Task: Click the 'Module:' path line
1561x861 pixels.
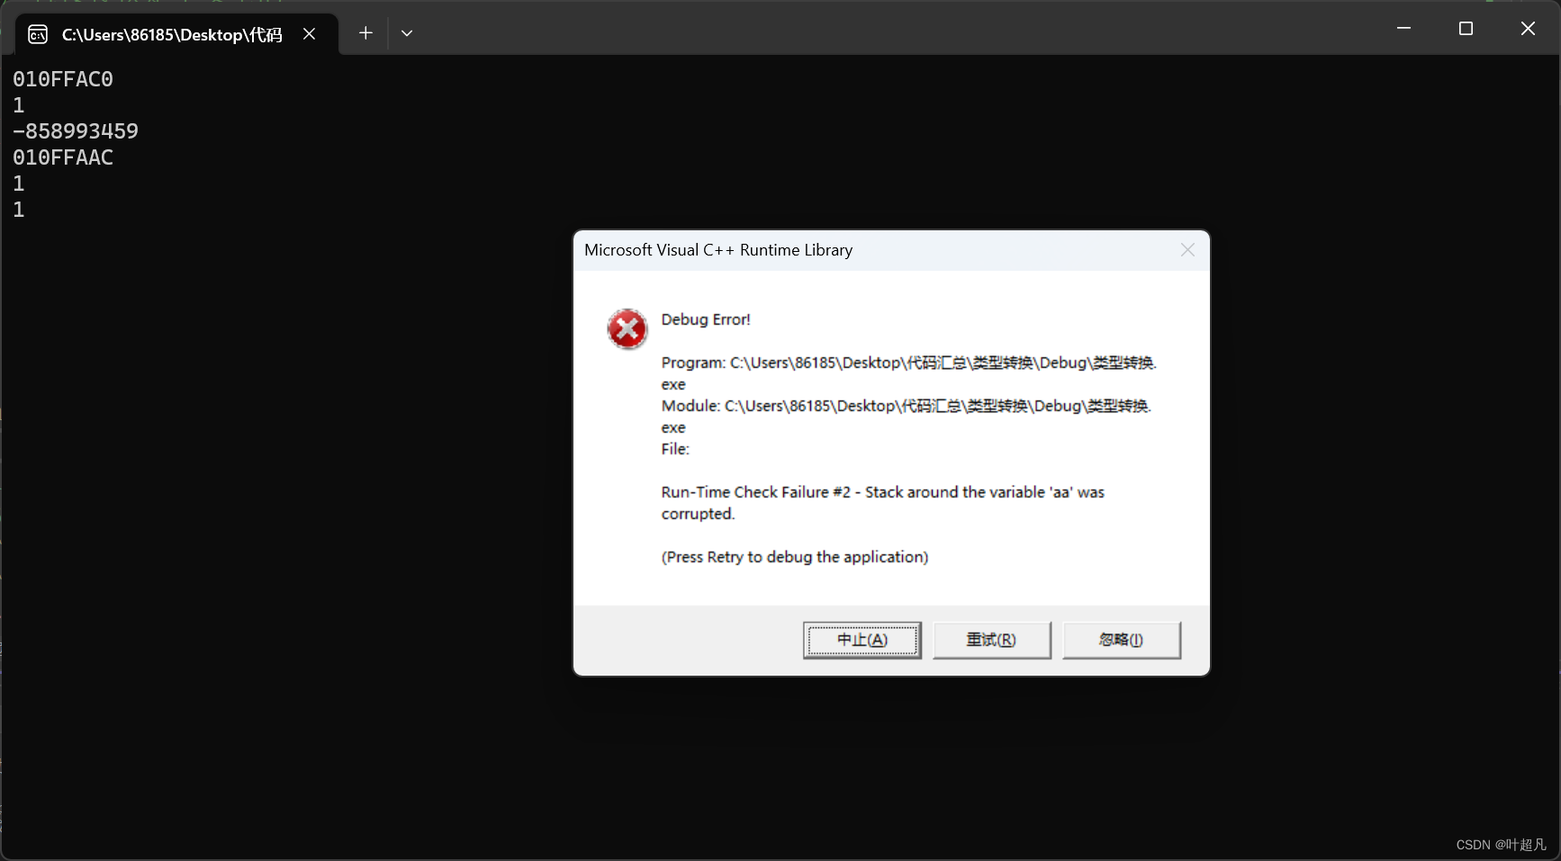Action: tap(907, 417)
